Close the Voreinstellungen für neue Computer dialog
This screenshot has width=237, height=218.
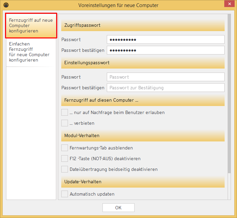tap(229, 5)
